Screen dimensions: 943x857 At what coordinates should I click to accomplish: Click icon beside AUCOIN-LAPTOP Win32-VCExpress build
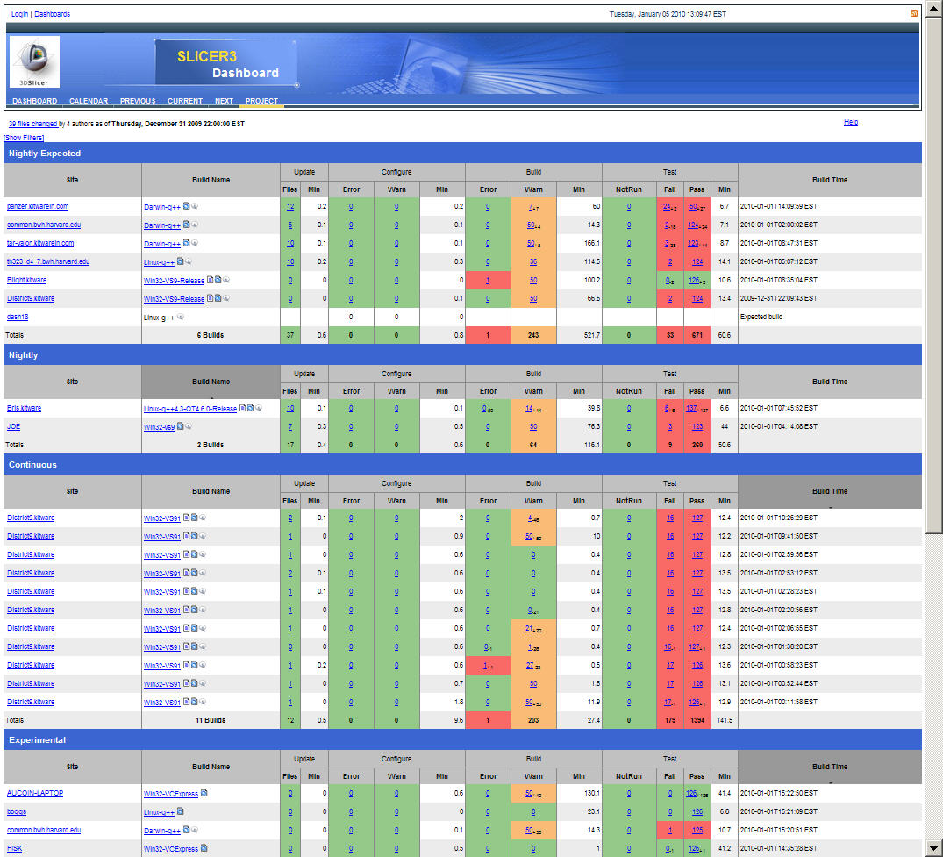[204, 793]
